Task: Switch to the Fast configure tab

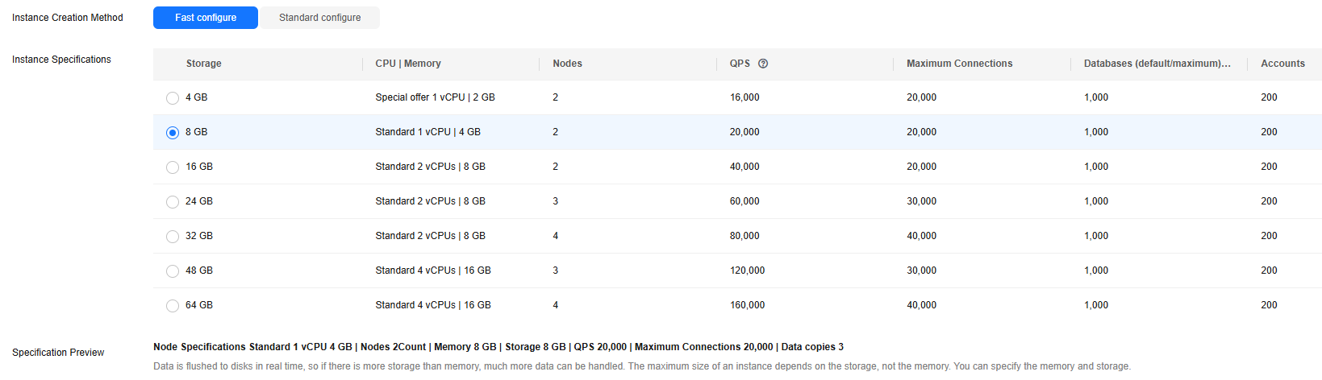Action: (206, 18)
